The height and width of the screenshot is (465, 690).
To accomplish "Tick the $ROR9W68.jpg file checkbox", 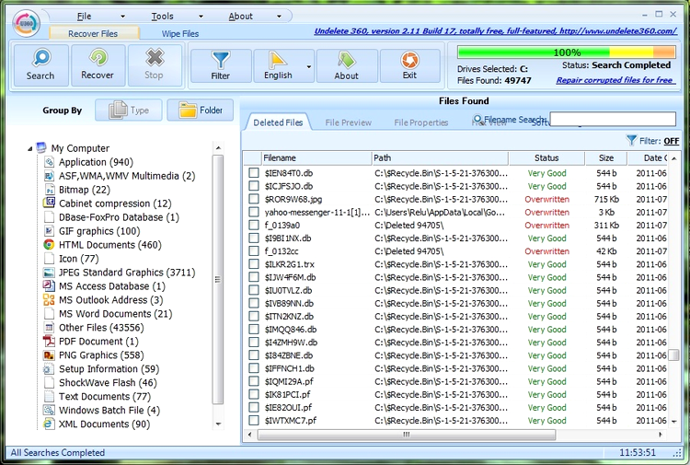I will point(254,199).
